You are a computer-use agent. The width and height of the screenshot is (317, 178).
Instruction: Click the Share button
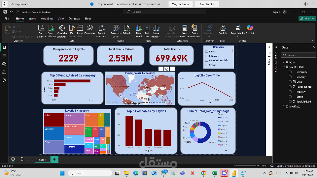tap(307, 18)
